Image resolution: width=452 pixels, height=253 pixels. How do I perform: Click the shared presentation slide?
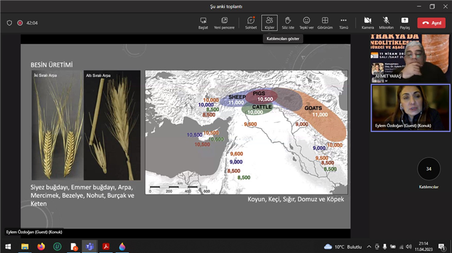coord(185,136)
